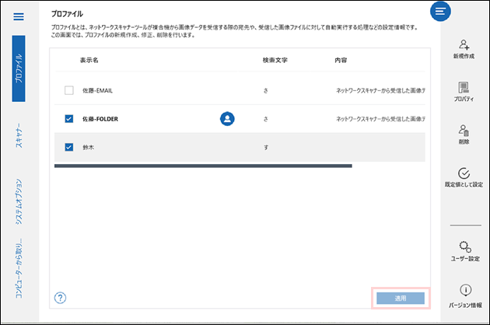Uncheck the 佐藤-FOLDER checkbox

(x=68, y=119)
